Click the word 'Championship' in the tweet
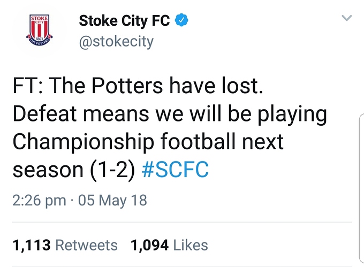364x267 pixels. pos(83,142)
